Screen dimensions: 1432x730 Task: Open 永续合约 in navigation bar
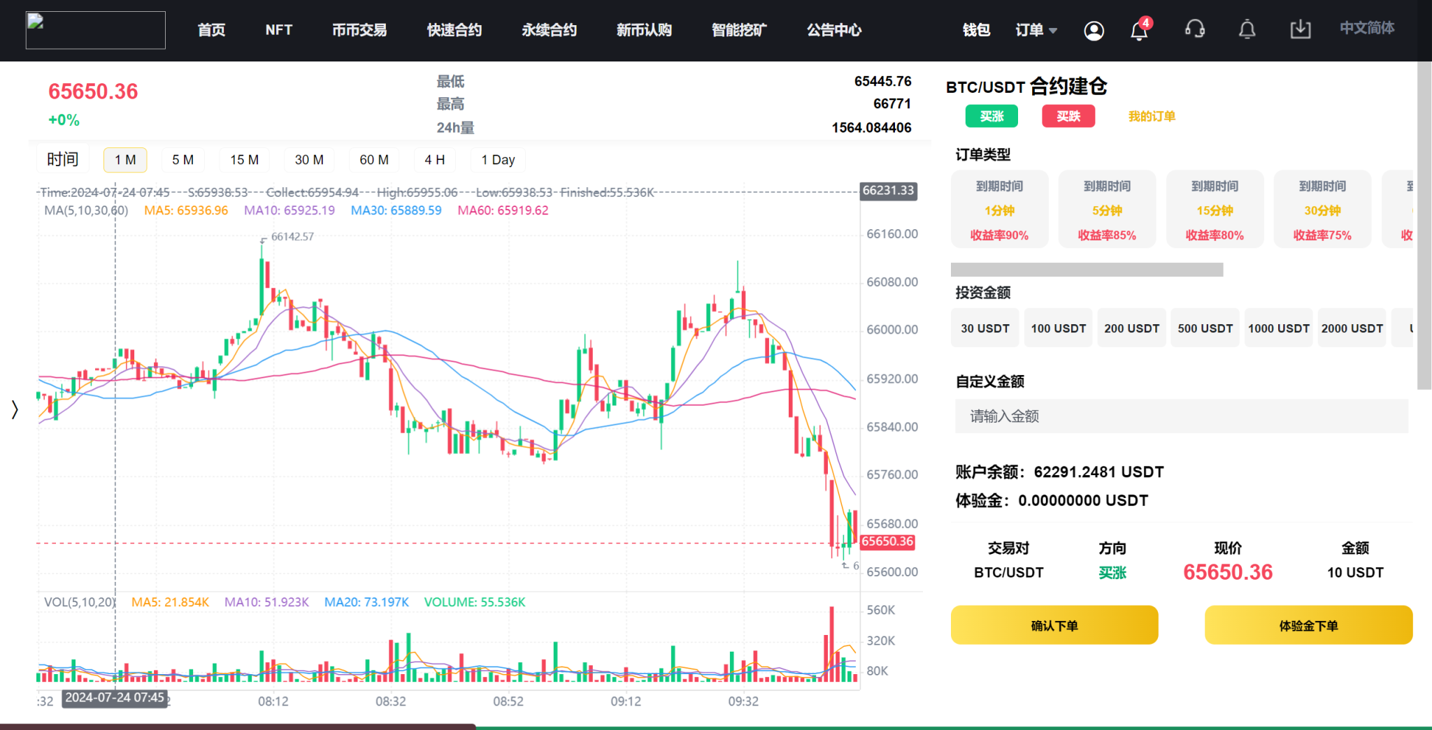point(549,30)
